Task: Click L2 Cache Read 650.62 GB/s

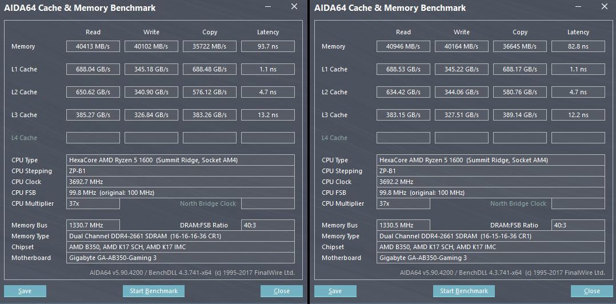Action: 93,92
